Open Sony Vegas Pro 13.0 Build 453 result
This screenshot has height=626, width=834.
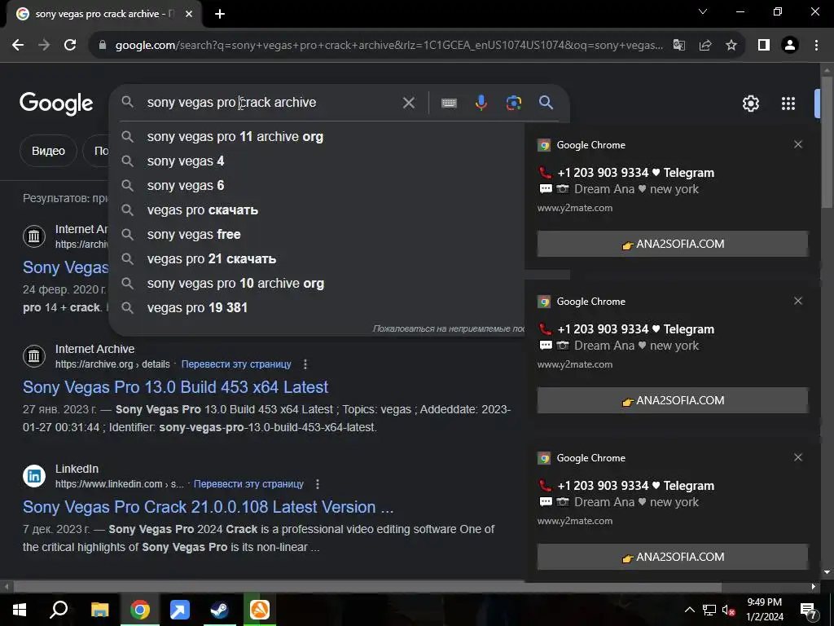(x=176, y=387)
